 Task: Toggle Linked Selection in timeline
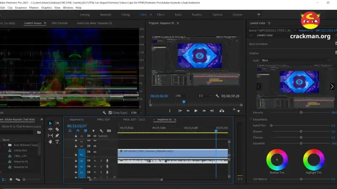tap(86, 131)
